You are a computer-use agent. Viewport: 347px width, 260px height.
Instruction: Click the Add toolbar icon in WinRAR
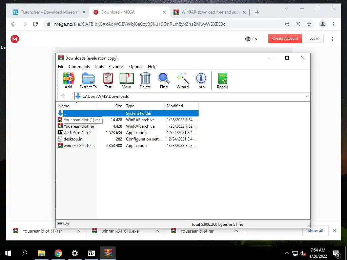pyautogui.click(x=68, y=81)
